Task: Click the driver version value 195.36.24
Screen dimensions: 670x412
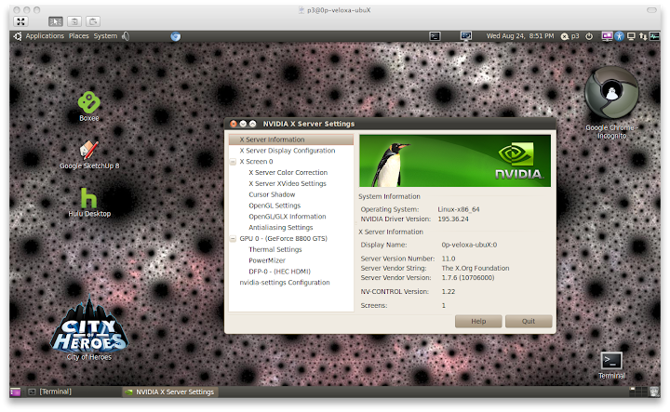Action: tap(453, 219)
